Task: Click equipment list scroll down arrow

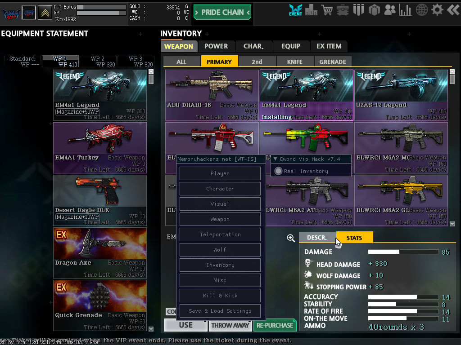Action: [x=151, y=329]
